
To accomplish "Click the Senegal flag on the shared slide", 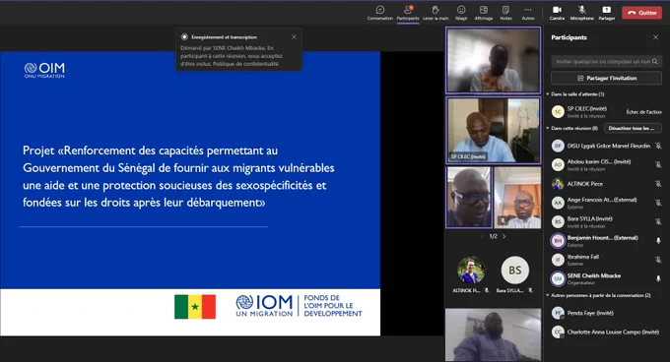I will coord(195,307).
